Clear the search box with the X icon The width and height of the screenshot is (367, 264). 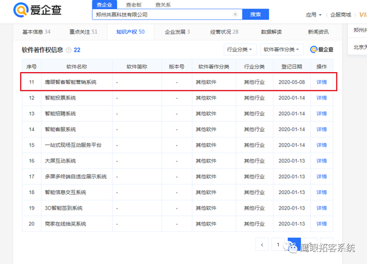pos(235,14)
